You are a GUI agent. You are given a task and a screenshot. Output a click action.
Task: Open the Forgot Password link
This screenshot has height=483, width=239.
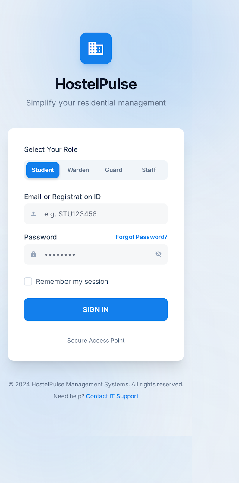coord(141,237)
